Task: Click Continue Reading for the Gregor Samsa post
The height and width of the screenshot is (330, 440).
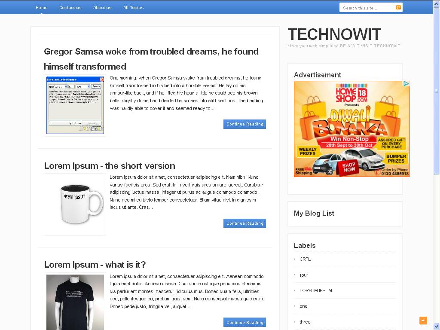Action: pyautogui.click(x=244, y=124)
